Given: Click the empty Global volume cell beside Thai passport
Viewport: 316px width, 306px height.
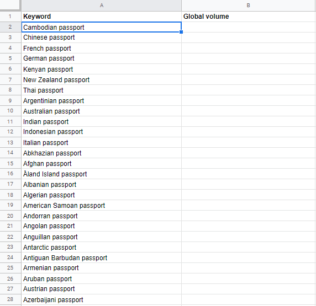Looking at the screenshot, I should (249, 90).
